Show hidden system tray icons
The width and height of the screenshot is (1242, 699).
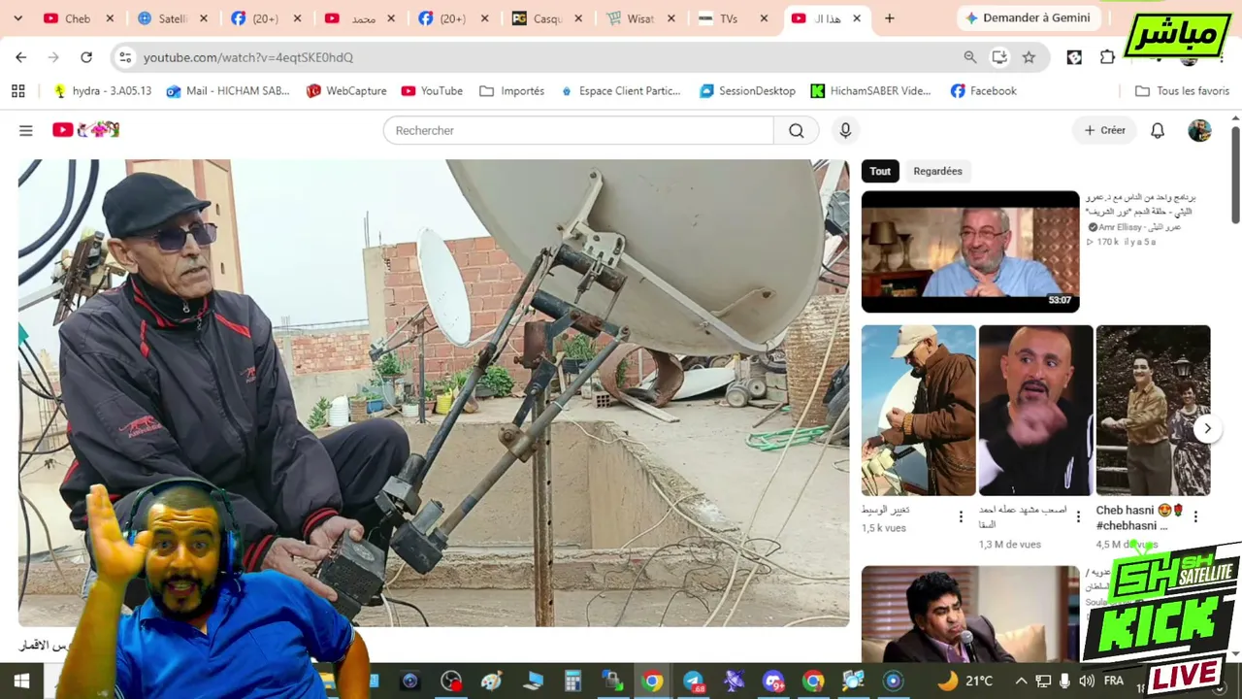click(x=1021, y=682)
